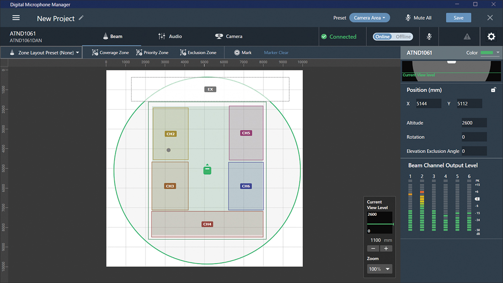503x283 pixels.
Task: Increase view level with plus button
Action: click(386, 249)
